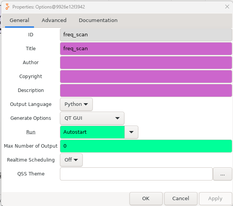This screenshot has height=206, width=233.
Task: Click the Cancel button
Action: coord(181,199)
